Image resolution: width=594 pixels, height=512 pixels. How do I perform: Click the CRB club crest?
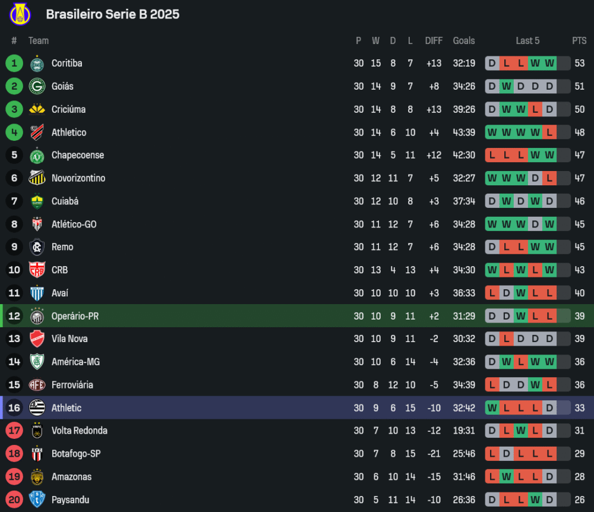[x=37, y=270]
